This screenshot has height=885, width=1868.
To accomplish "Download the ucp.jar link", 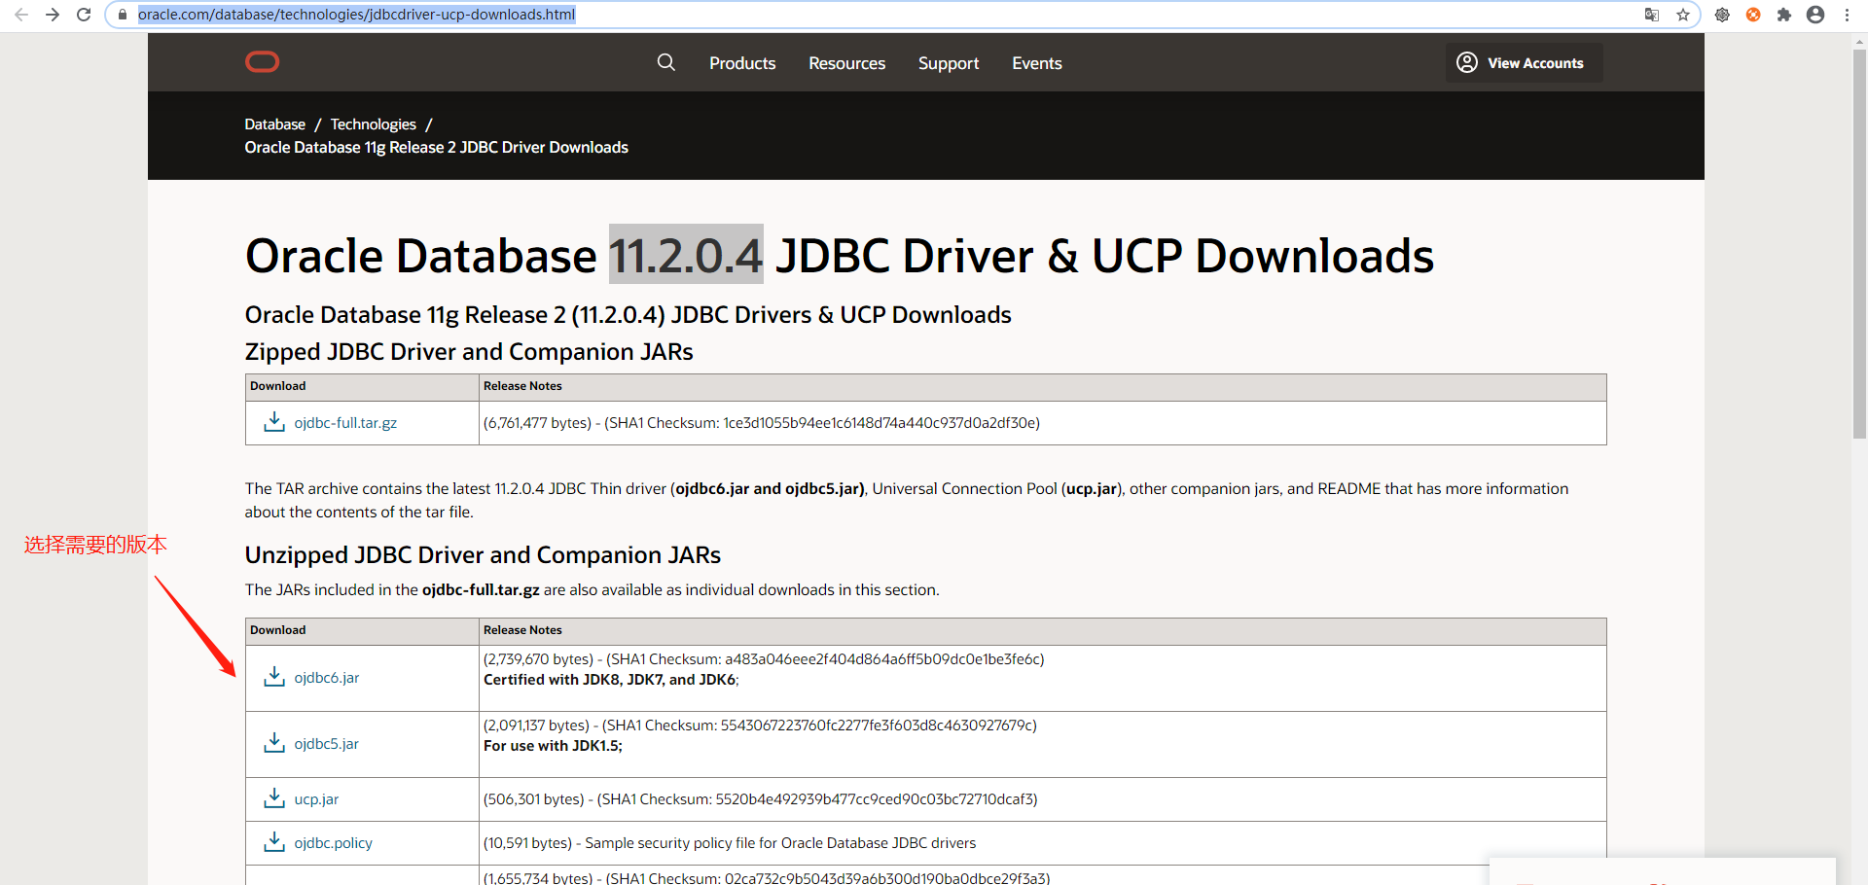I will pyautogui.click(x=316, y=799).
